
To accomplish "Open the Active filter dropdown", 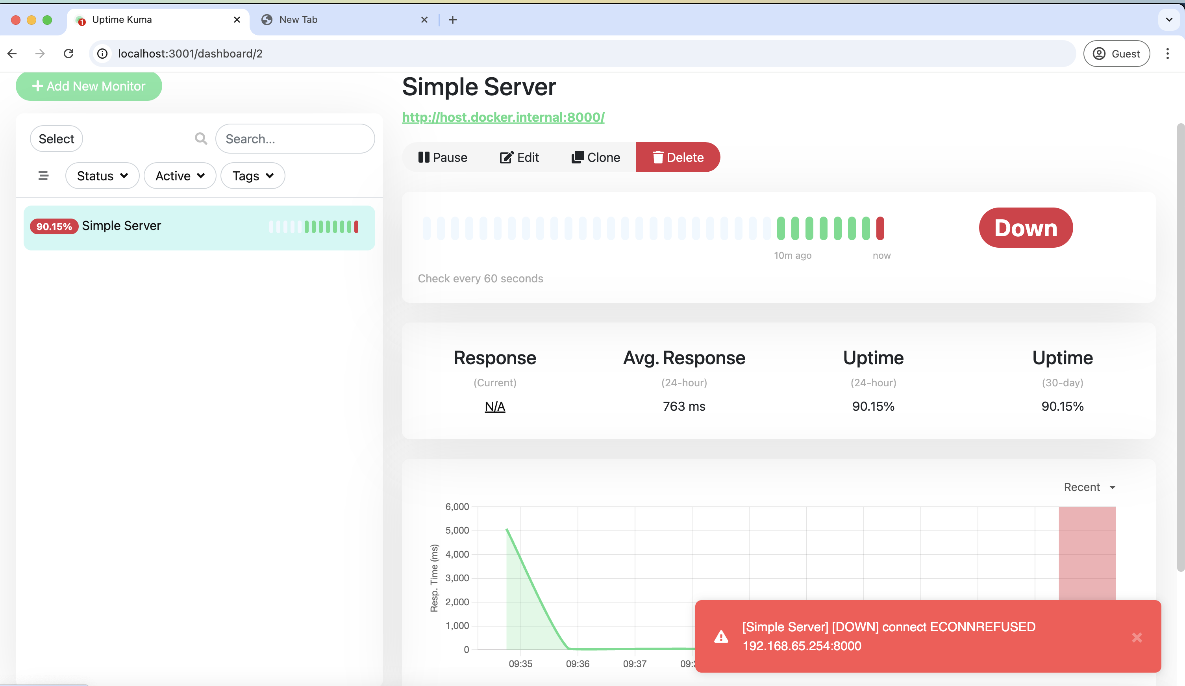I will [x=180, y=176].
